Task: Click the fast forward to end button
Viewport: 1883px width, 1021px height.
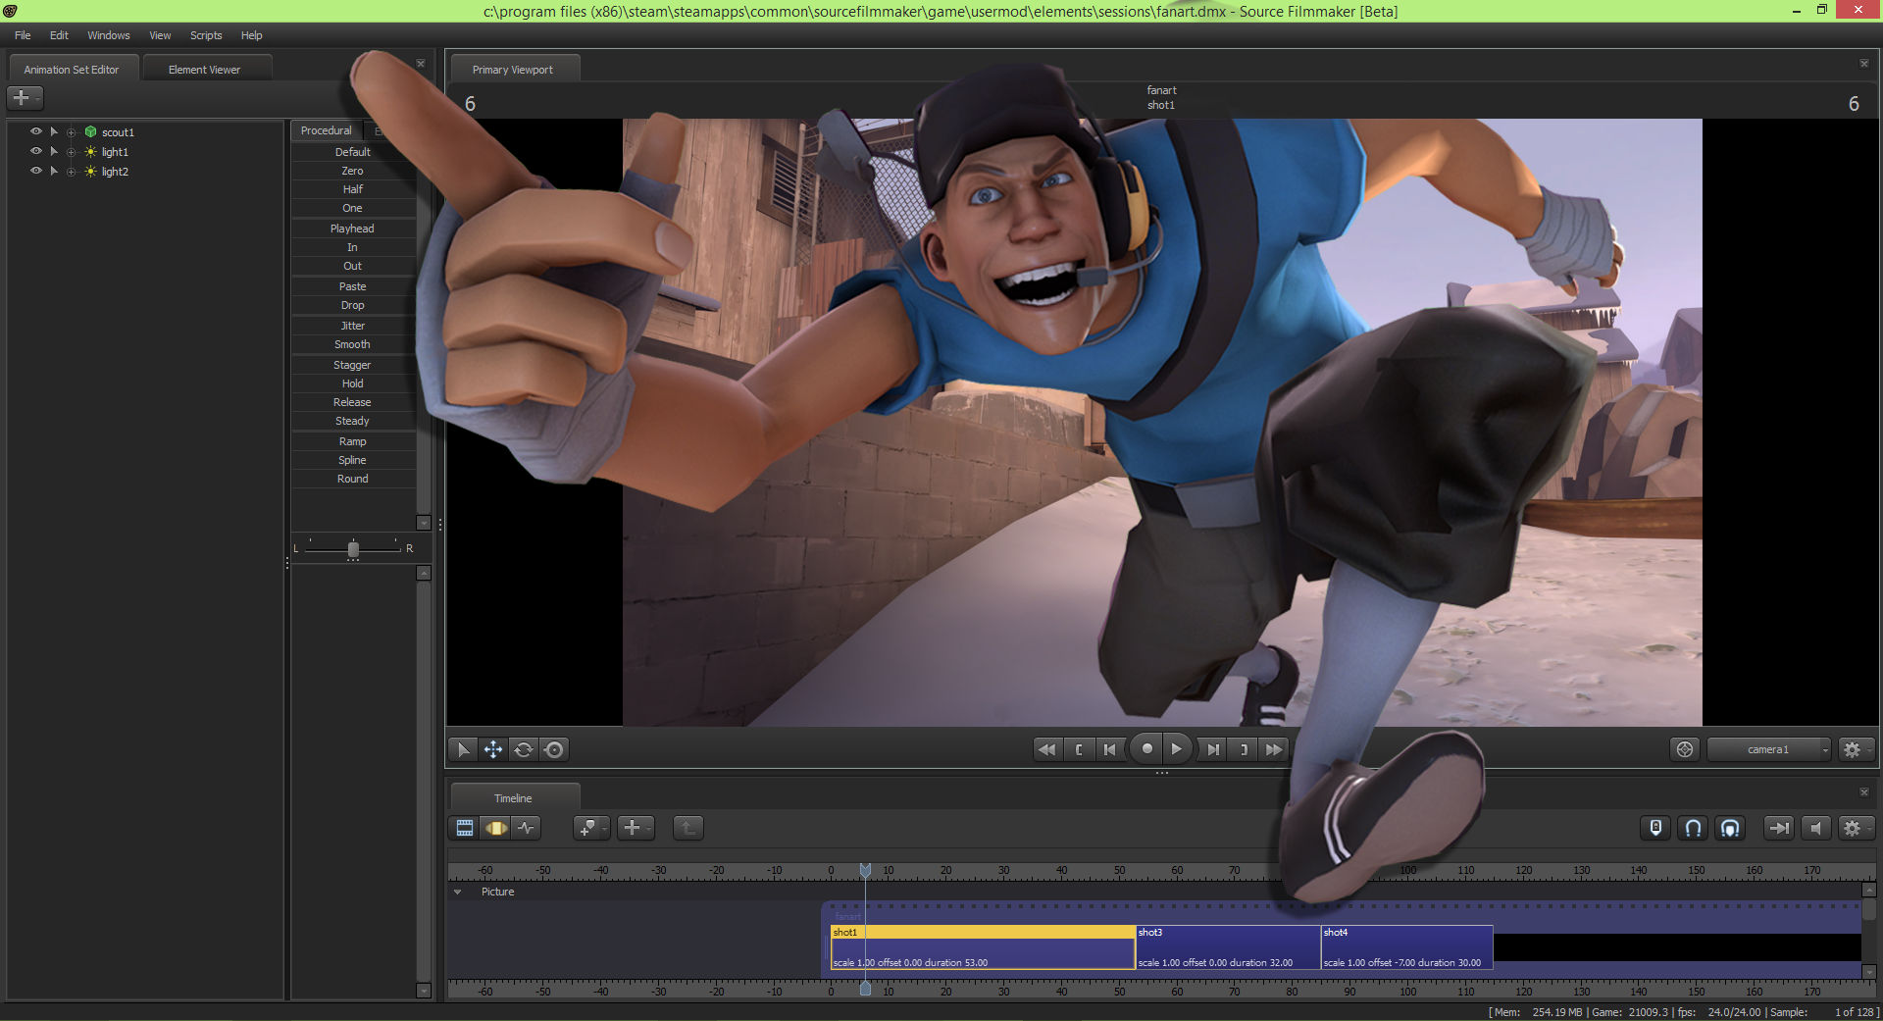Action: [1274, 749]
